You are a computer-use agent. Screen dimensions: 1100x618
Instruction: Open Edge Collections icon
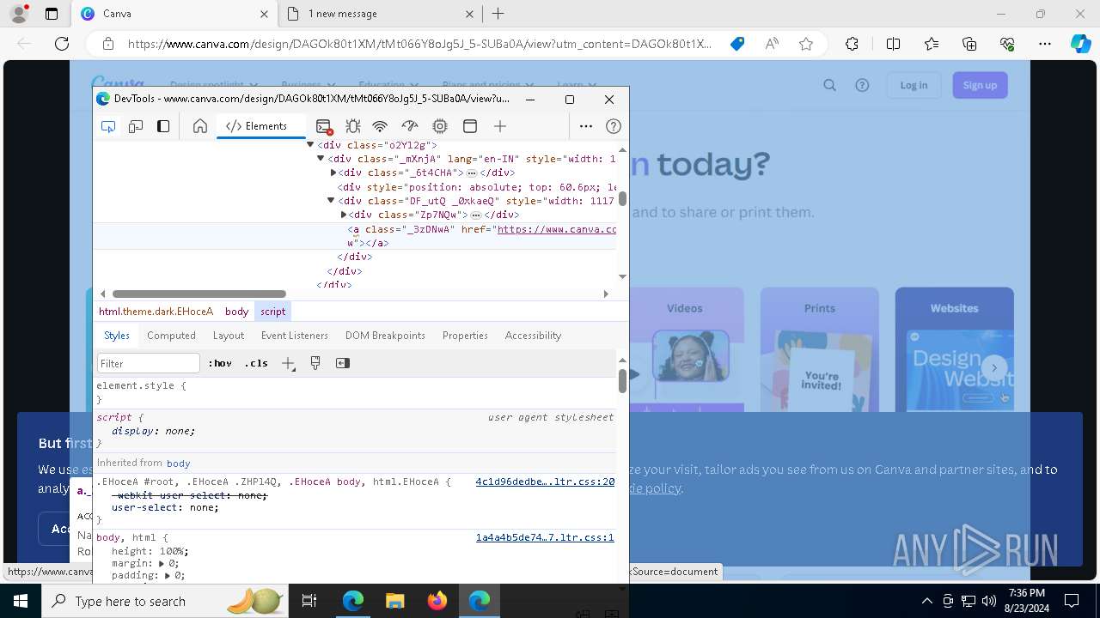[969, 44]
